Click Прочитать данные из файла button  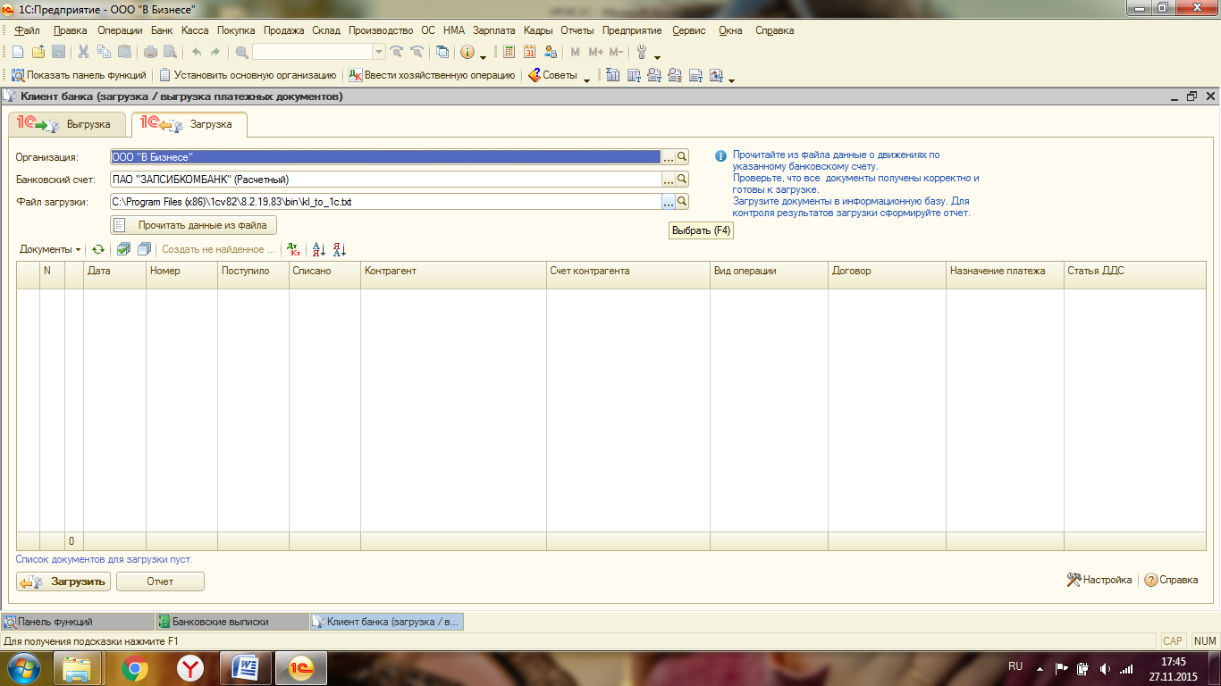click(193, 225)
